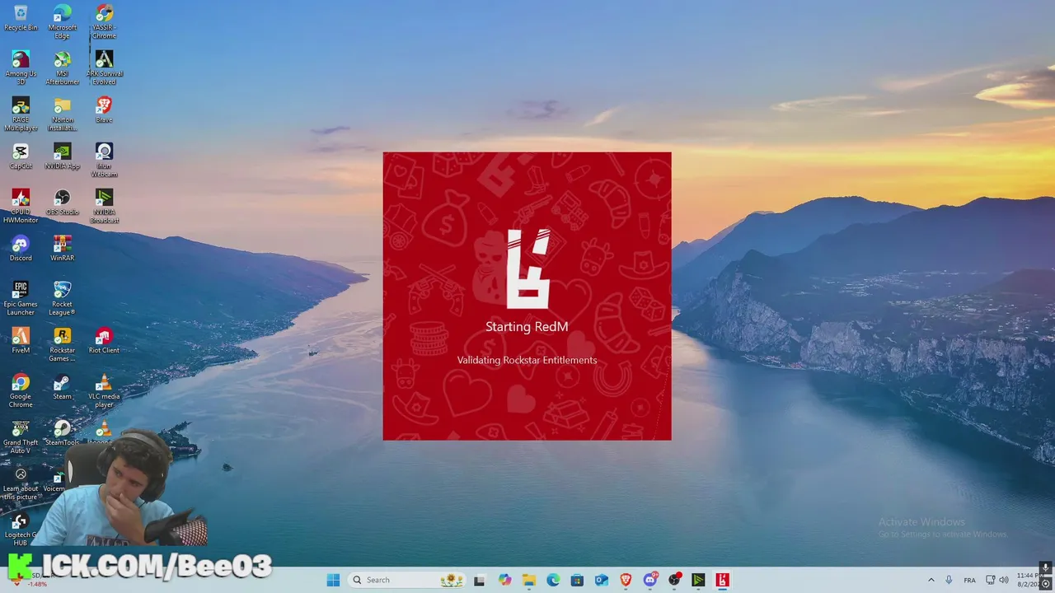Open MSI Afterburner desktop shortcut
Image resolution: width=1055 pixels, height=593 pixels.
[62, 68]
